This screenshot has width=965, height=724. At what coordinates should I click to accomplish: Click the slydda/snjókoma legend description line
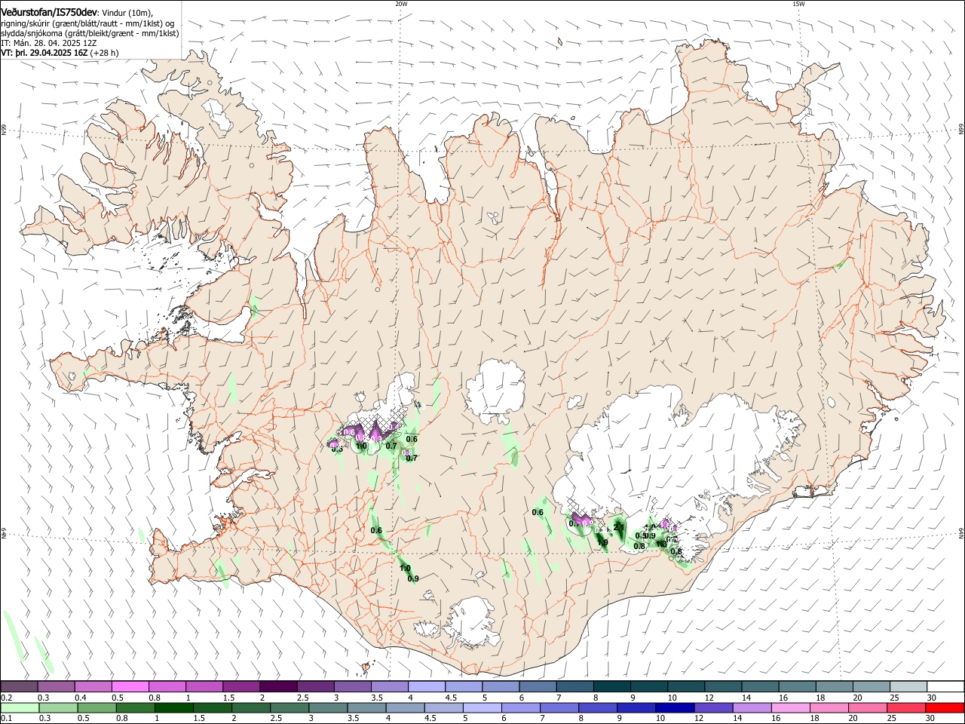click(x=90, y=32)
